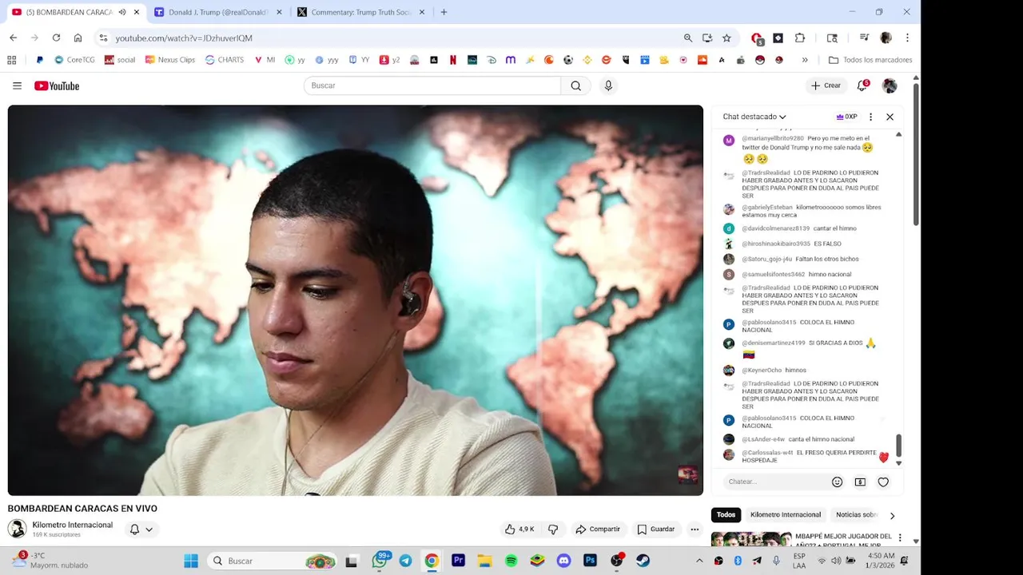
Task: Toggle the channel notification bell
Action: pos(134,529)
